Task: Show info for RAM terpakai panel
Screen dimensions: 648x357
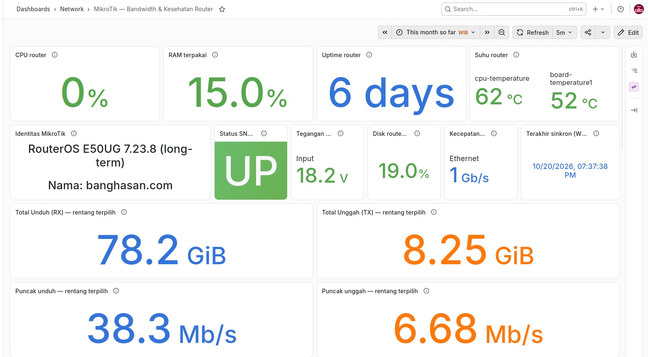Action: (215, 55)
